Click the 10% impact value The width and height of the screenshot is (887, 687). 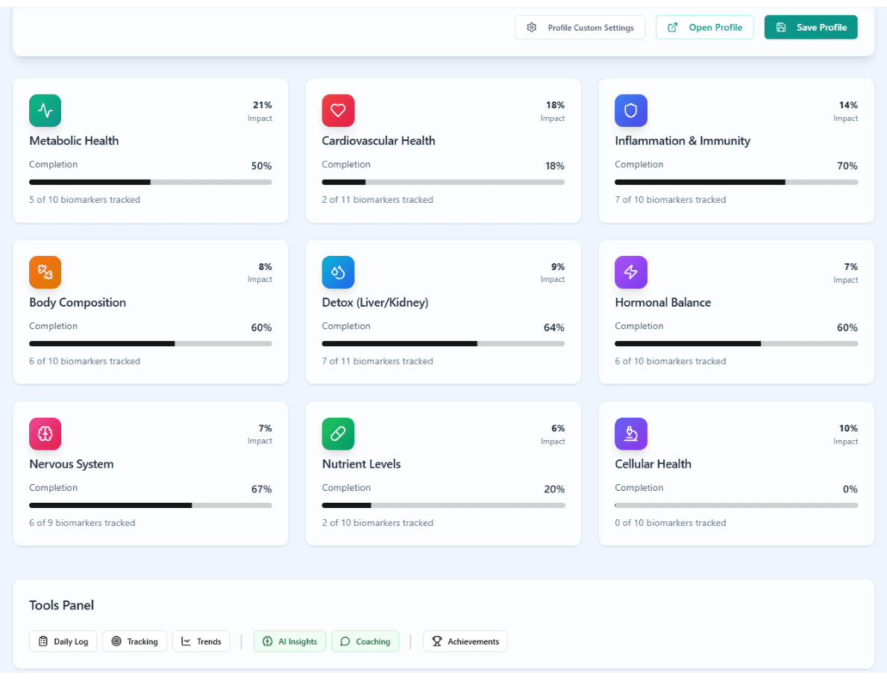(848, 429)
